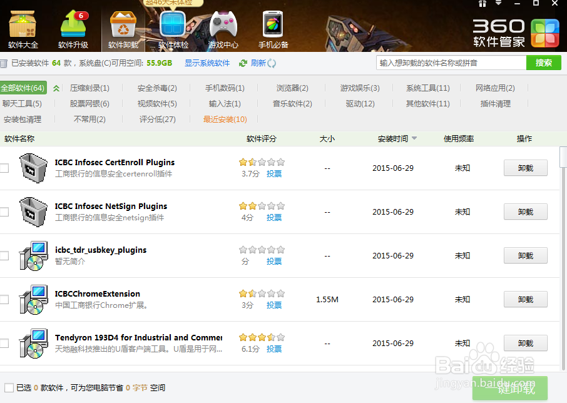
Task: Select the 评分低(27) category
Action: coord(157,120)
